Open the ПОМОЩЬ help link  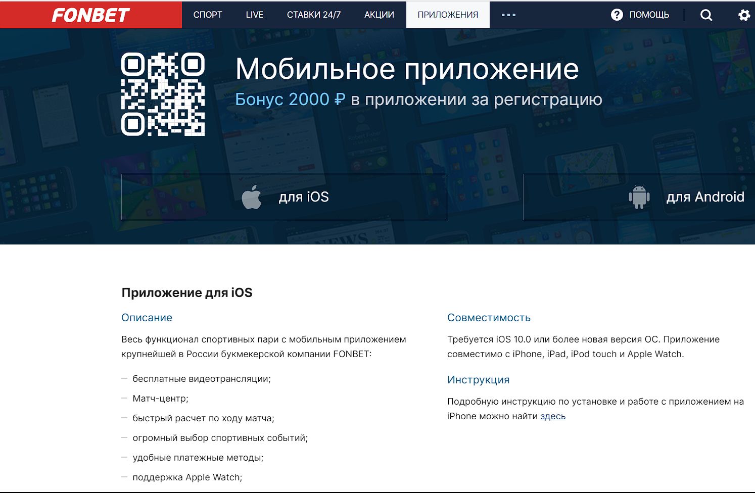[649, 15]
